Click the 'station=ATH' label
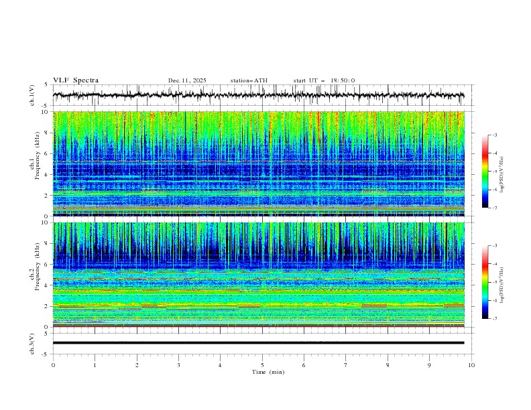The height and width of the screenshot is (410, 531). (249, 80)
